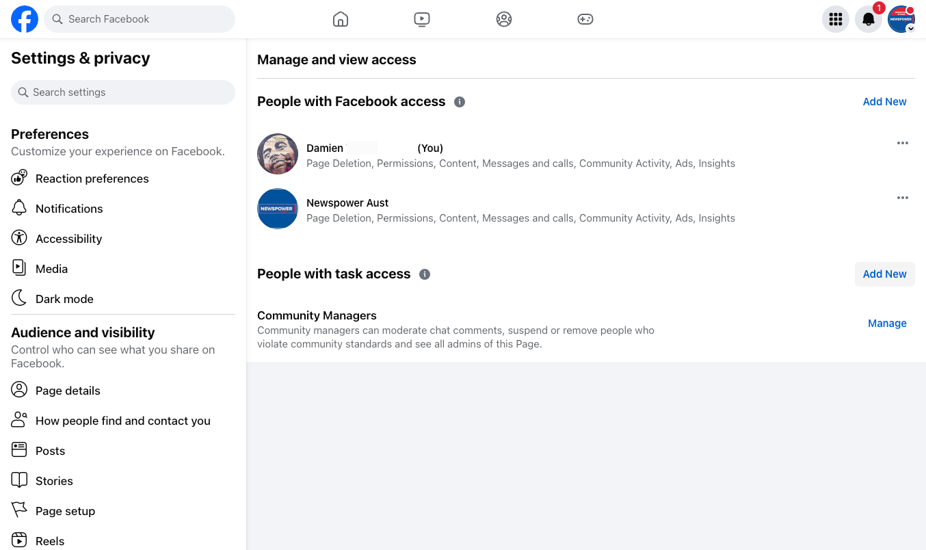Screen dimensions: 926x550
Task: Open Reaction preferences settings
Action: pos(123,179)
